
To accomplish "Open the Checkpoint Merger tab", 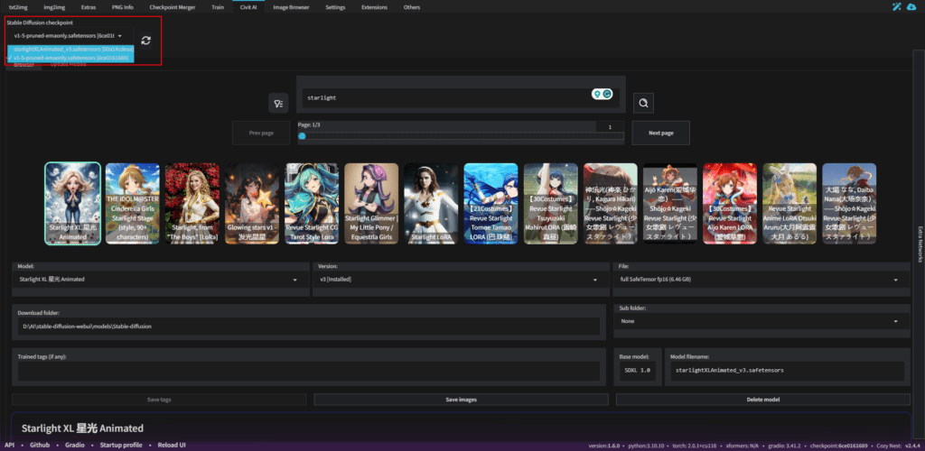I will (172, 7).
